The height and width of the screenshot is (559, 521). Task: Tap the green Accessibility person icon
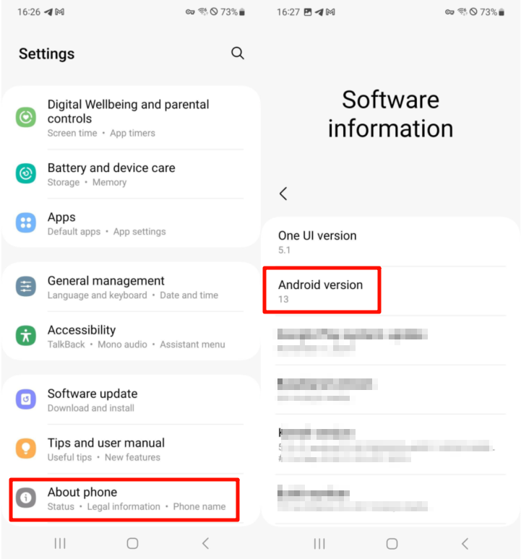26,336
